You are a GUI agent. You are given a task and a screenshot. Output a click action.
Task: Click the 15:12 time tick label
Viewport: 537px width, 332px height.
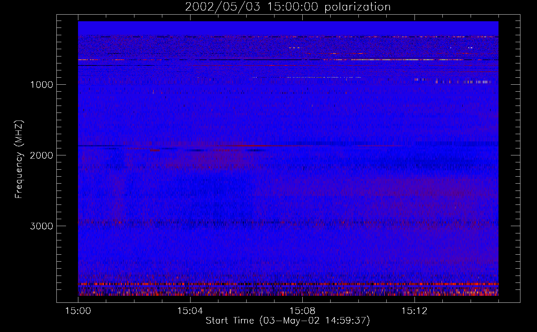point(414,311)
